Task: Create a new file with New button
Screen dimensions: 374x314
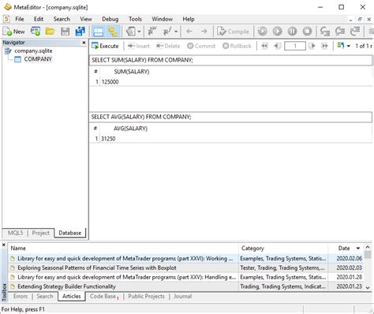Action: point(14,32)
